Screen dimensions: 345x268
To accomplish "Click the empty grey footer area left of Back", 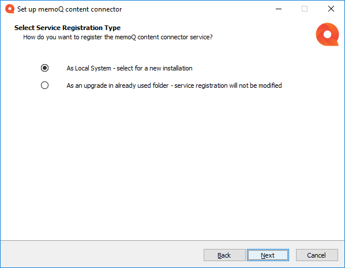I will (x=101, y=255).
